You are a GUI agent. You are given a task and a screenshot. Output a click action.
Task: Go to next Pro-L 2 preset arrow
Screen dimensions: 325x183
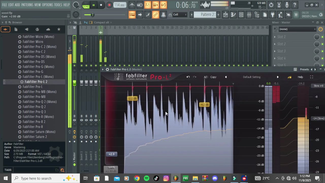point(278,77)
